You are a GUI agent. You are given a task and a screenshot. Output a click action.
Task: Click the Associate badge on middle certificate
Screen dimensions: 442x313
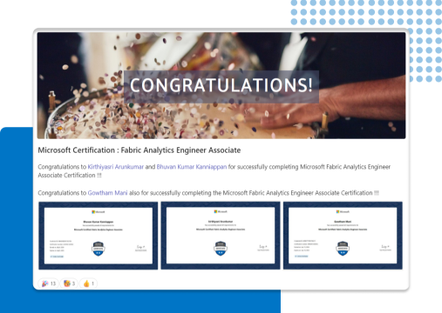[221, 249]
